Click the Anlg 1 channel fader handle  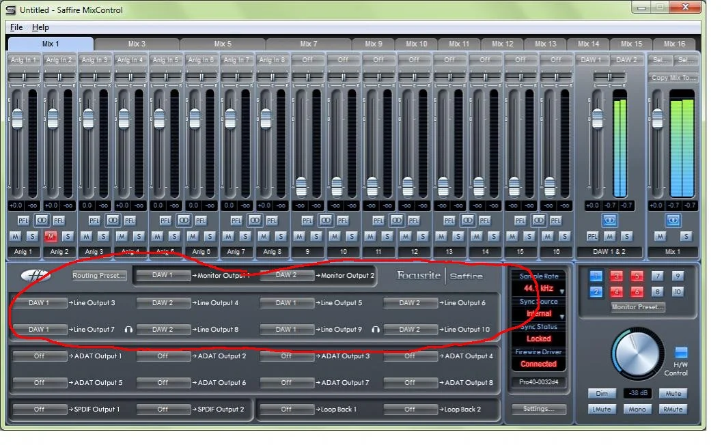click(x=17, y=118)
